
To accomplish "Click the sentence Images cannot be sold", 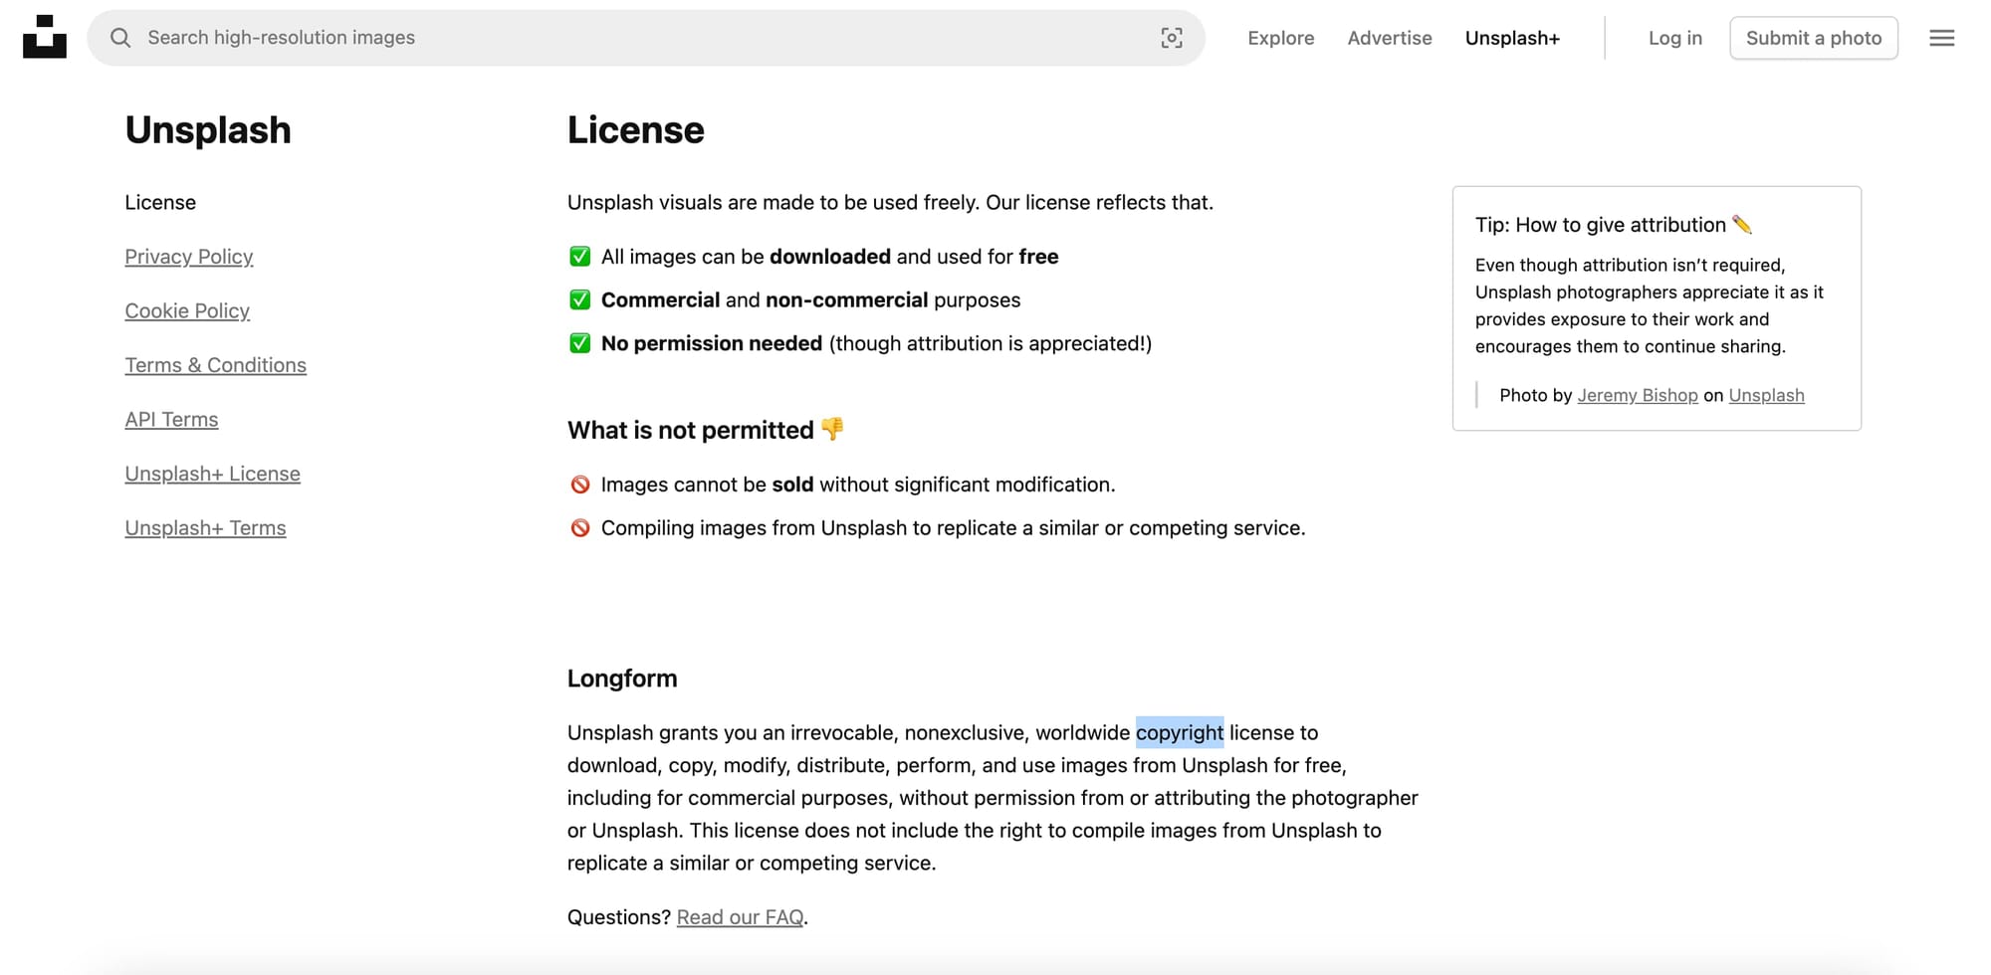I will (858, 485).
